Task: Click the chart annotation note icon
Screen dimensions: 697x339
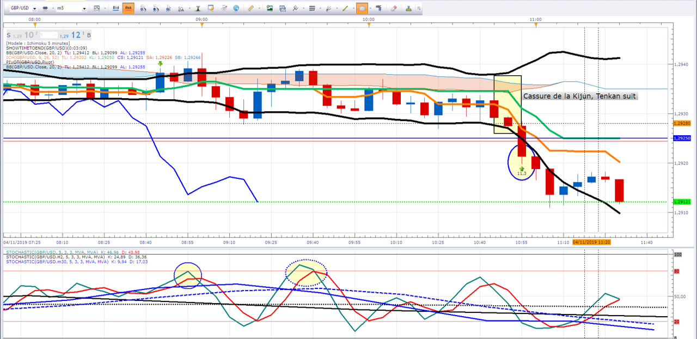Action: click(211, 8)
